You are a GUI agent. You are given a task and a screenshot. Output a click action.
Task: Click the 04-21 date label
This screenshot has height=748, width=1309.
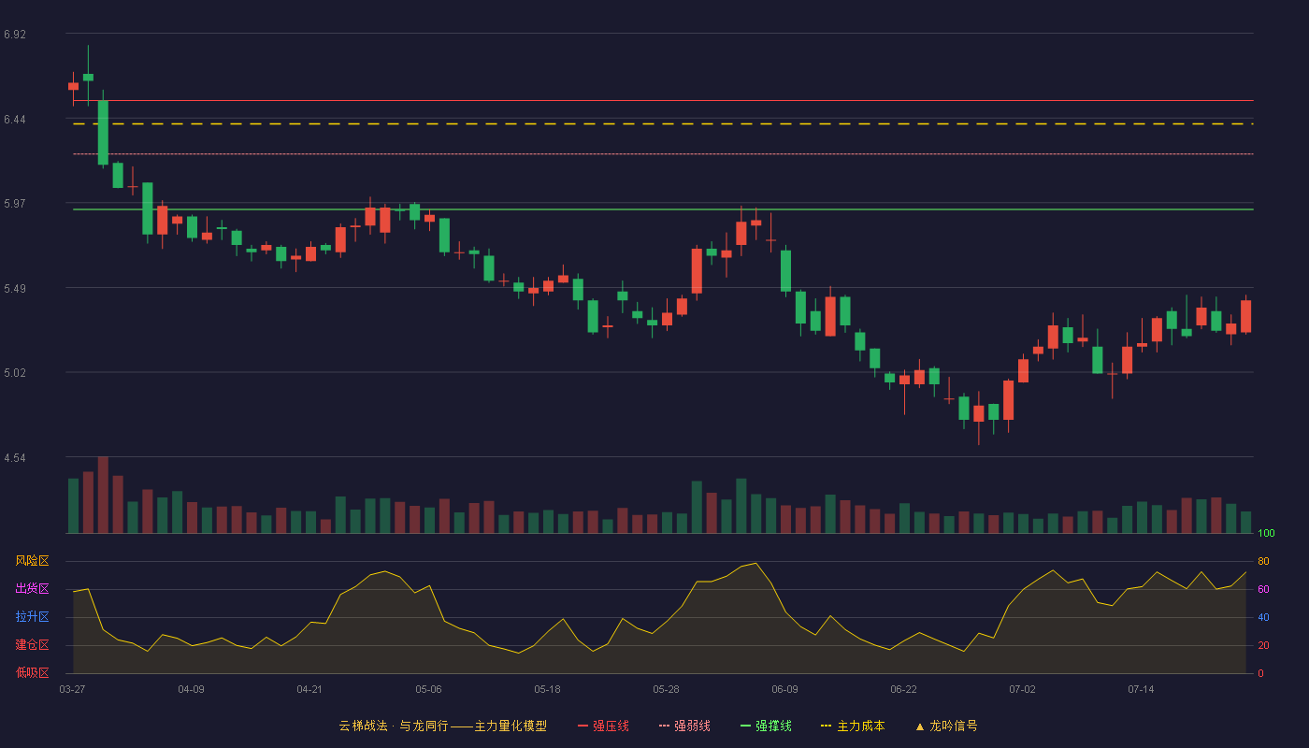[x=309, y=689]
